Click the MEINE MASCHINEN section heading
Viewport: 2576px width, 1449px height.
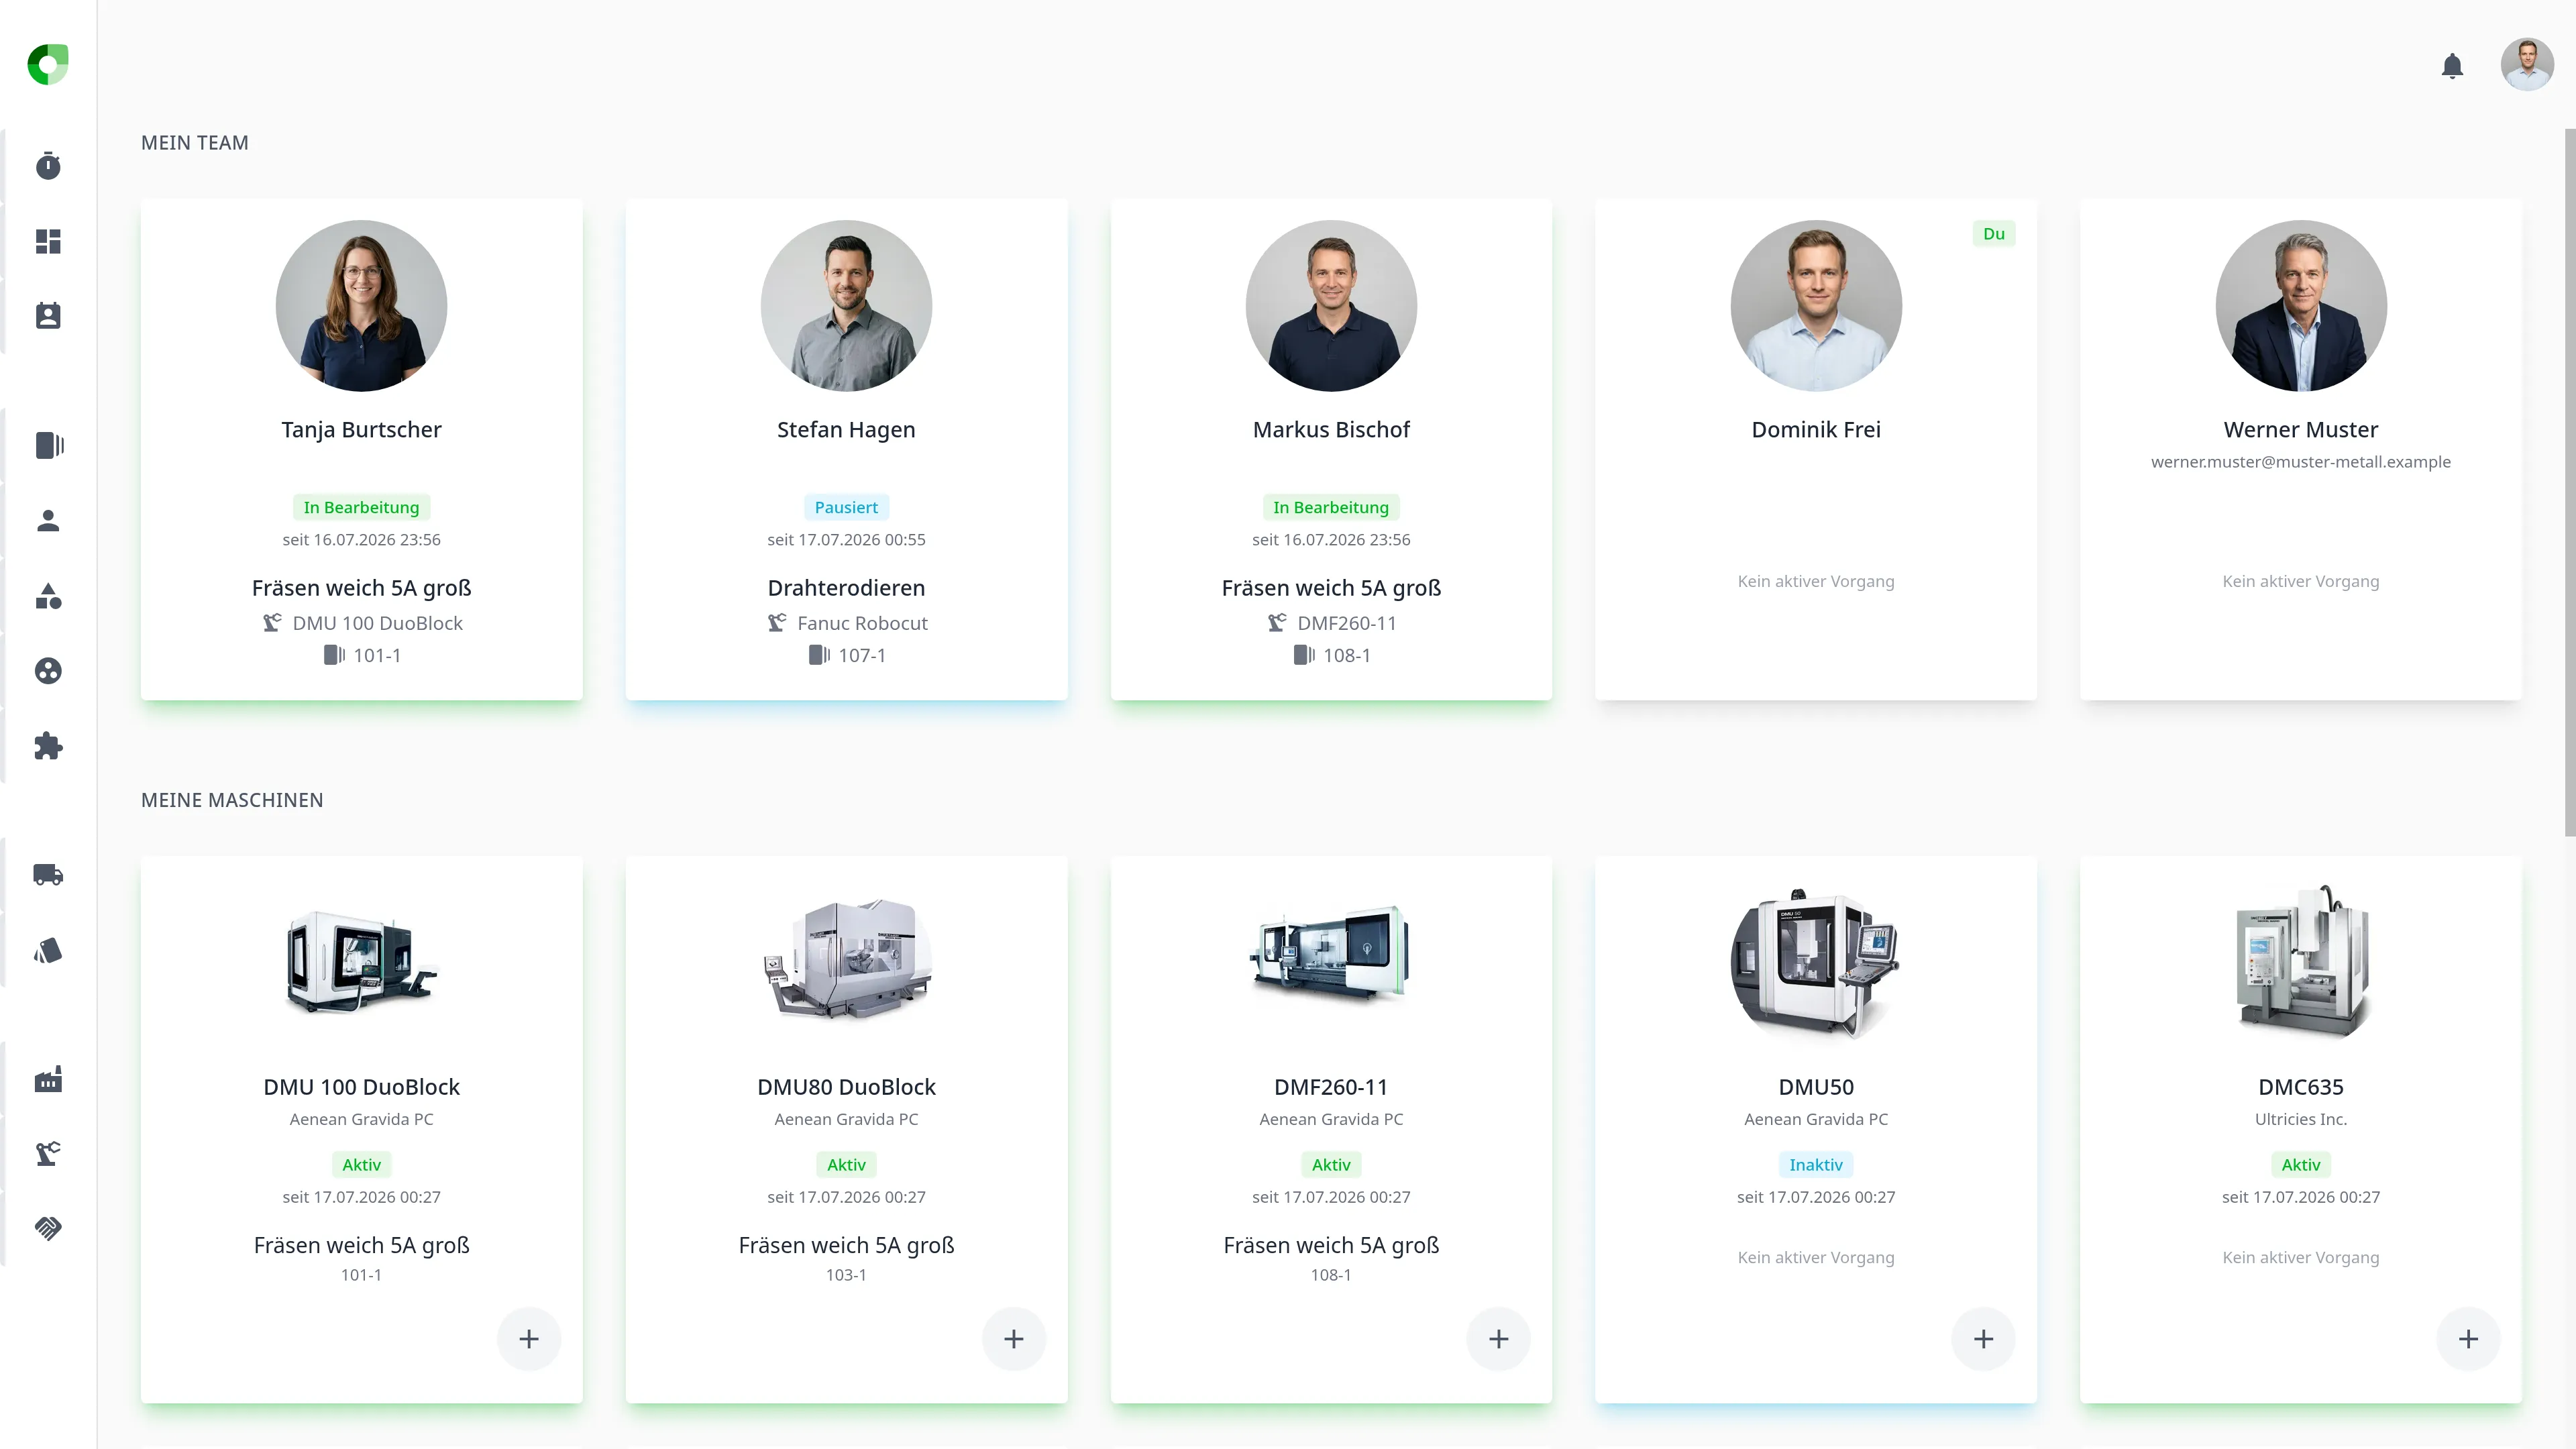point(232,800)
